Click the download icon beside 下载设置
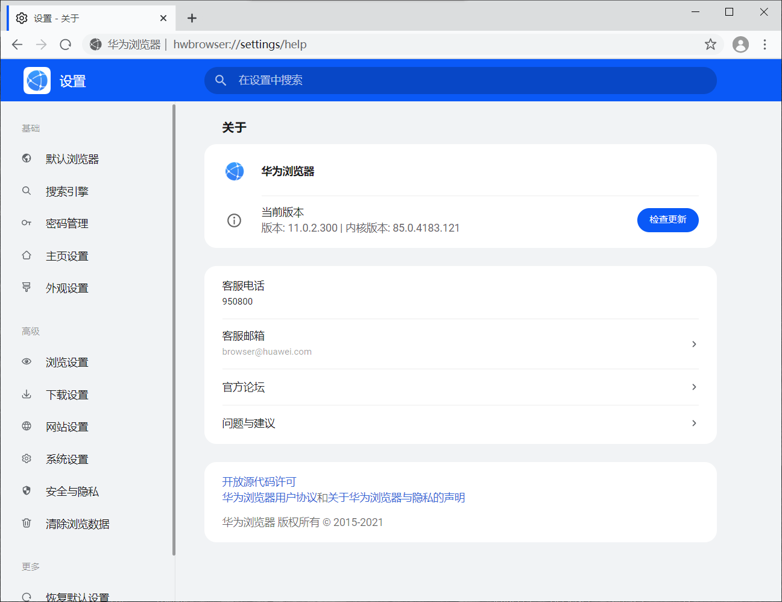The width and height of the screenshot is (782, 602). click(27, 394)
